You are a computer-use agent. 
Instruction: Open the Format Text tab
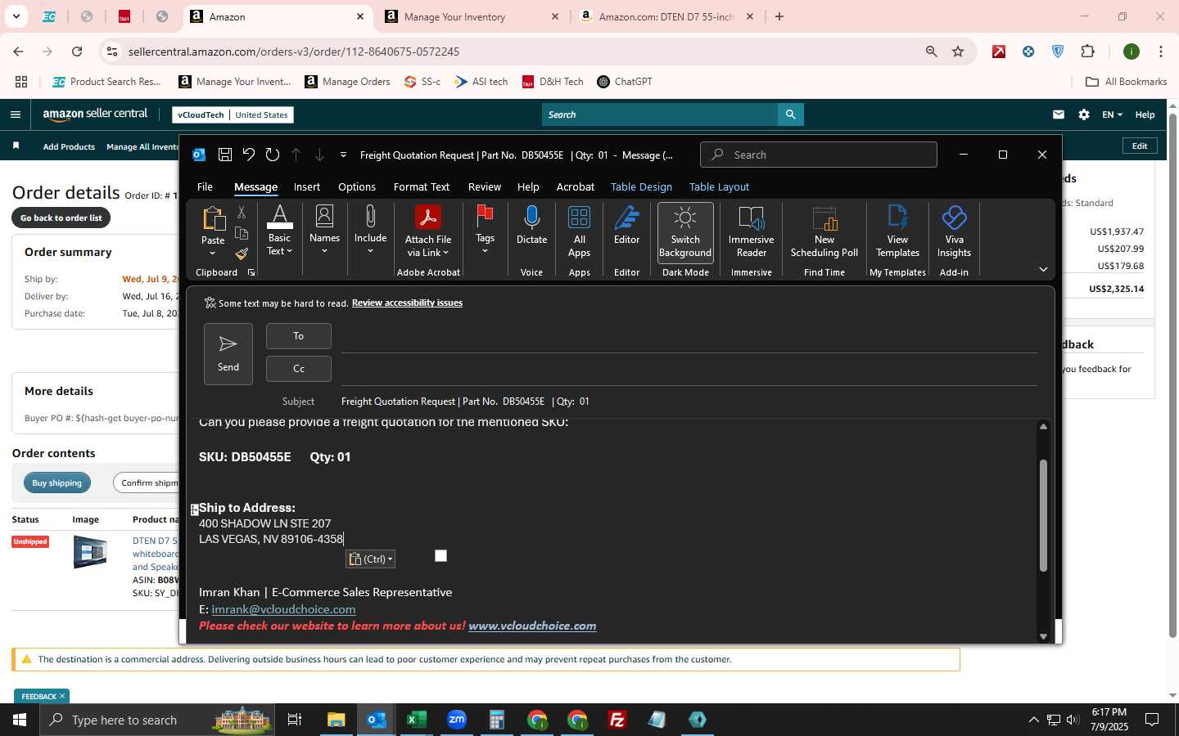[422, 186]
